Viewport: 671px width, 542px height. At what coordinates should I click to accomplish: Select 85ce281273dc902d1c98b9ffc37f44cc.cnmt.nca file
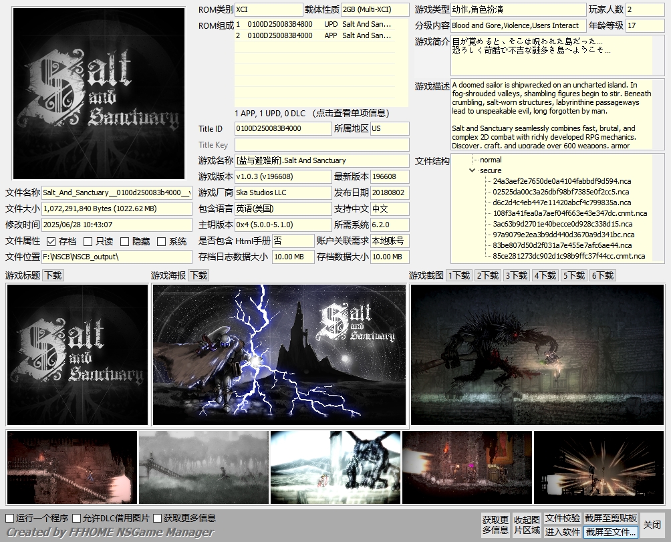[x=569, y=256]
